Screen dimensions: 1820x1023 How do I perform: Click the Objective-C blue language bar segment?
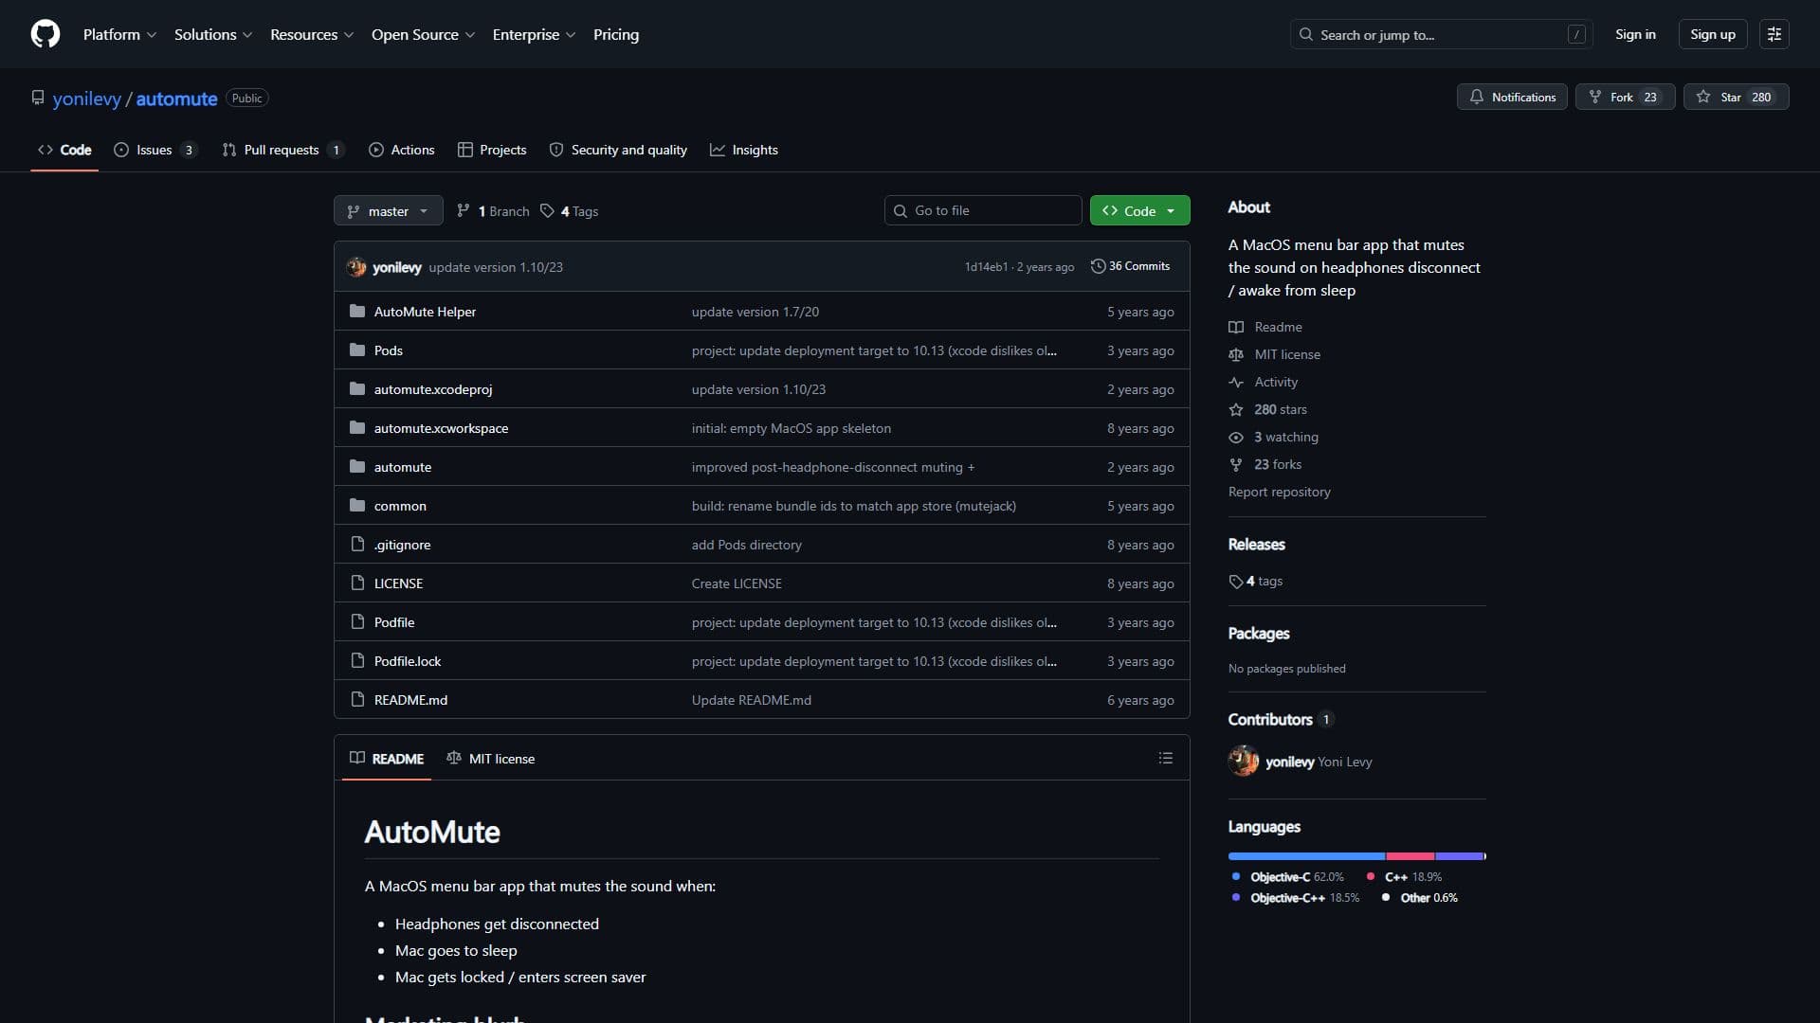[1306, 856]
